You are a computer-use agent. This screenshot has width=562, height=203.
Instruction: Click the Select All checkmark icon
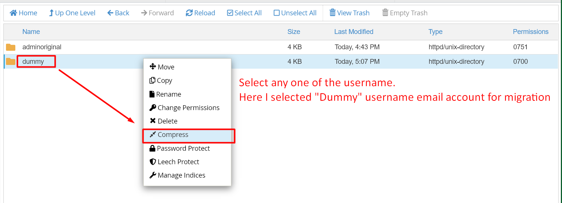click(230, 13)
